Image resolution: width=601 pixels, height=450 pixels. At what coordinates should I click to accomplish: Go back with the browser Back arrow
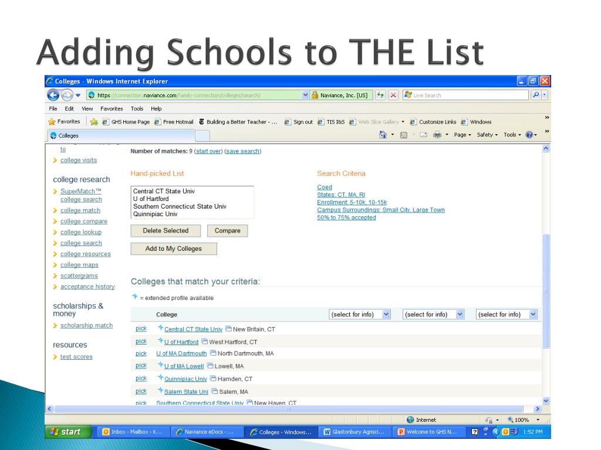click(53, 95)
